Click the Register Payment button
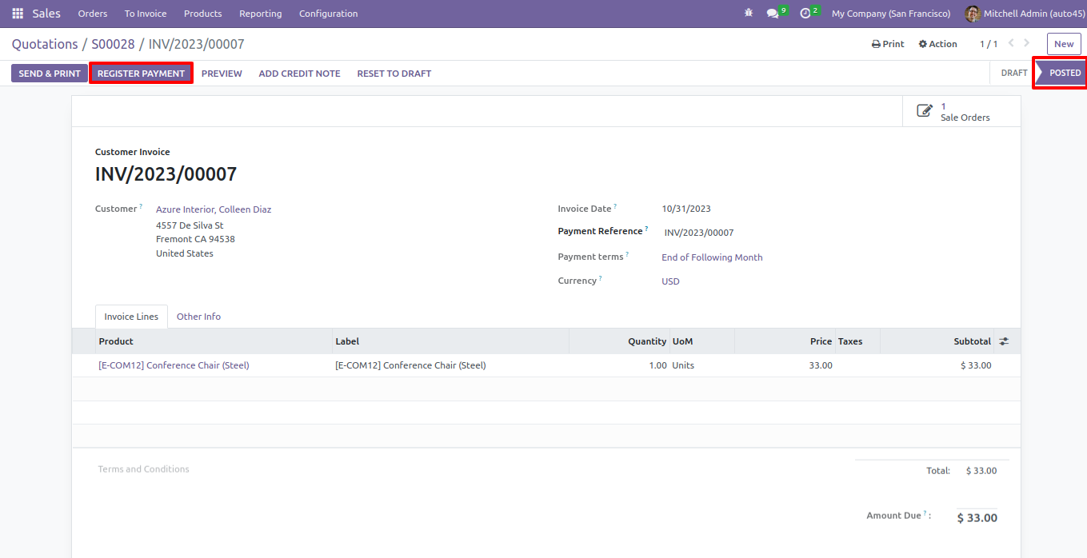The height and width of the screenshot is (558, 1087). [141, 74]
